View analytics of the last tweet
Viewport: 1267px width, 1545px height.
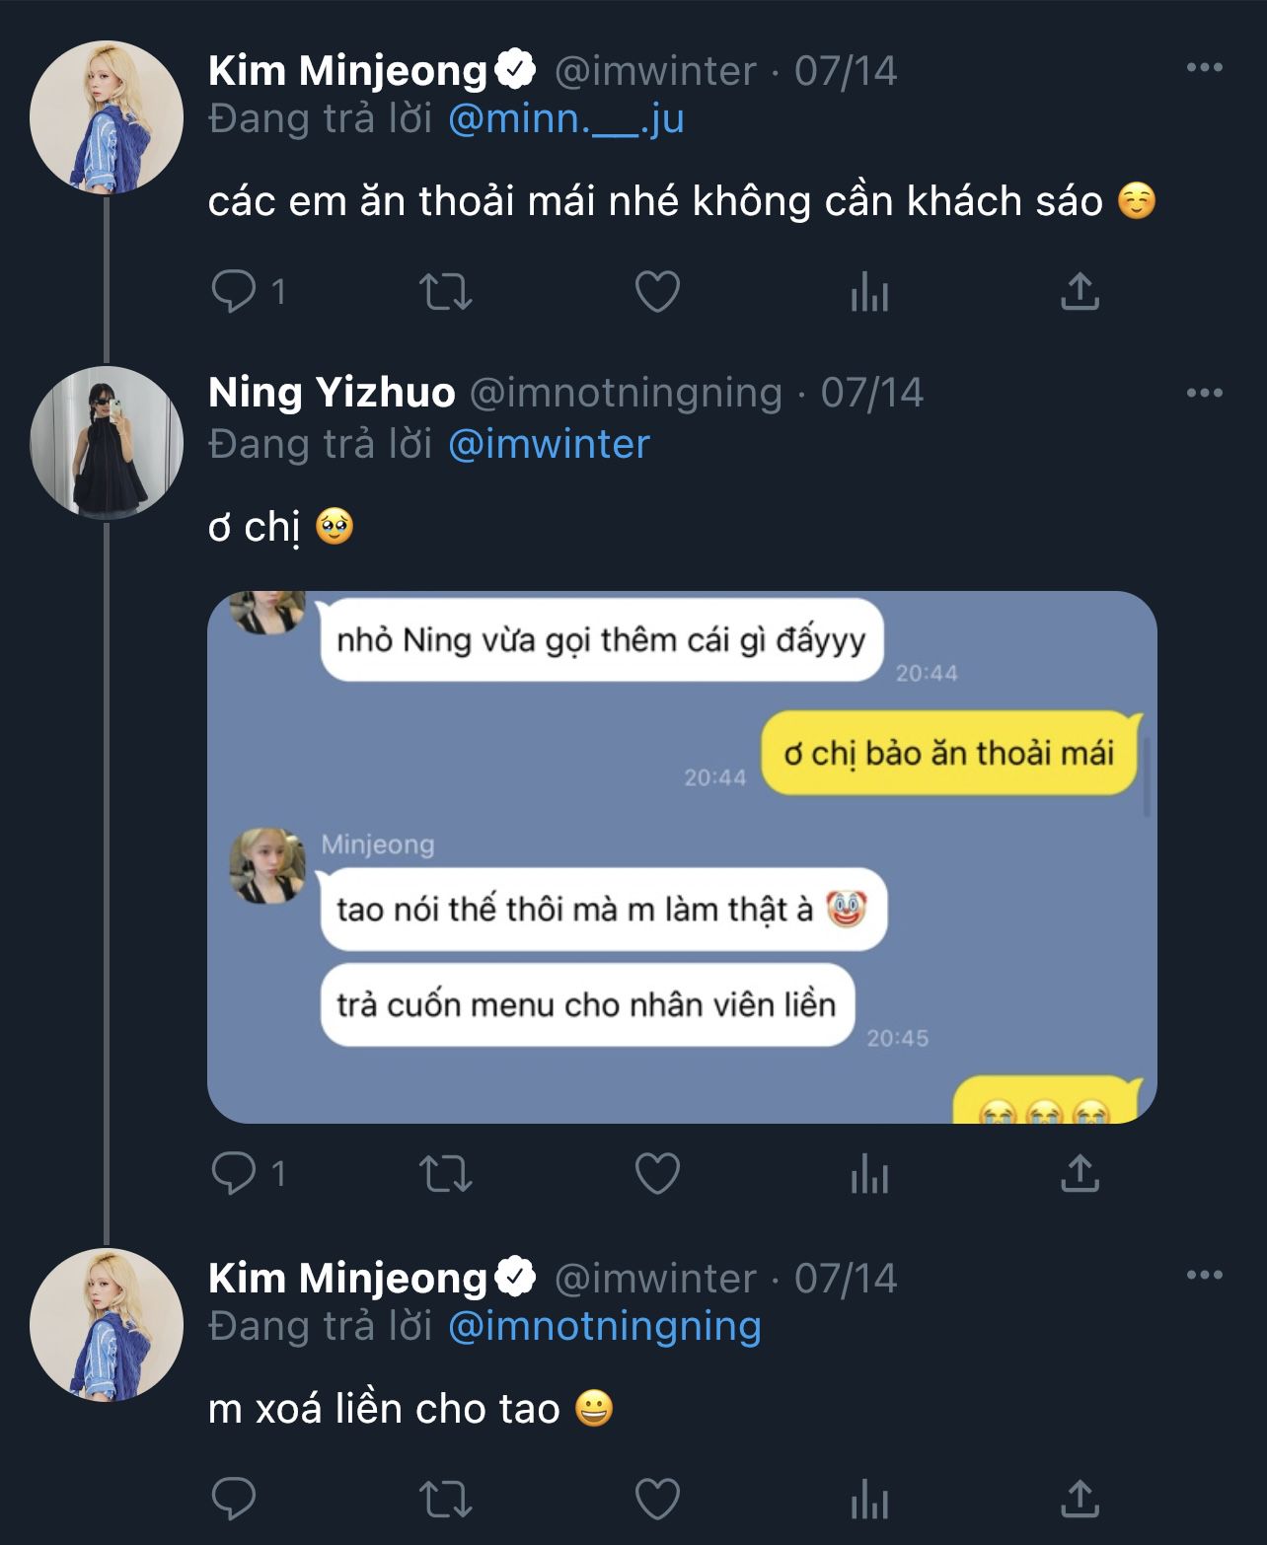[869, 1500]
